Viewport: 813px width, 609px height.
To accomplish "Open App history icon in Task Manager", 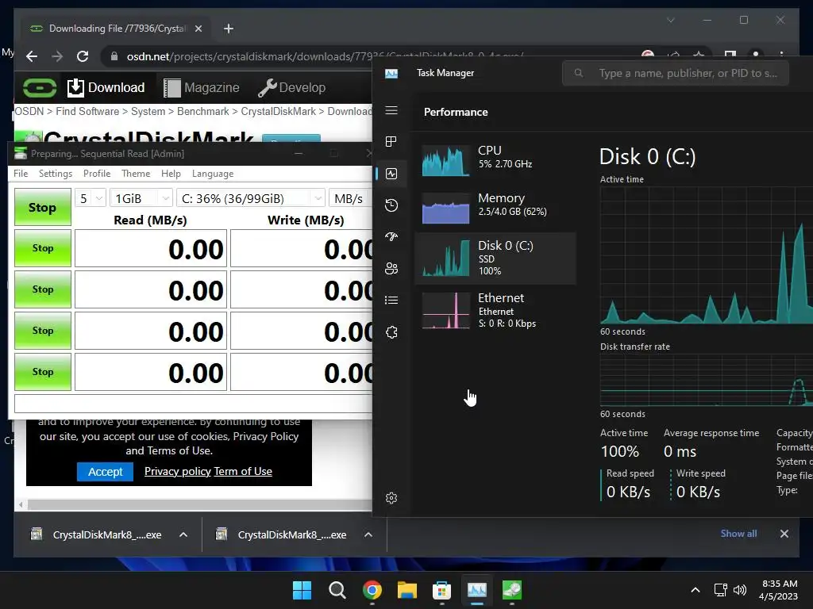I will 391,205.
